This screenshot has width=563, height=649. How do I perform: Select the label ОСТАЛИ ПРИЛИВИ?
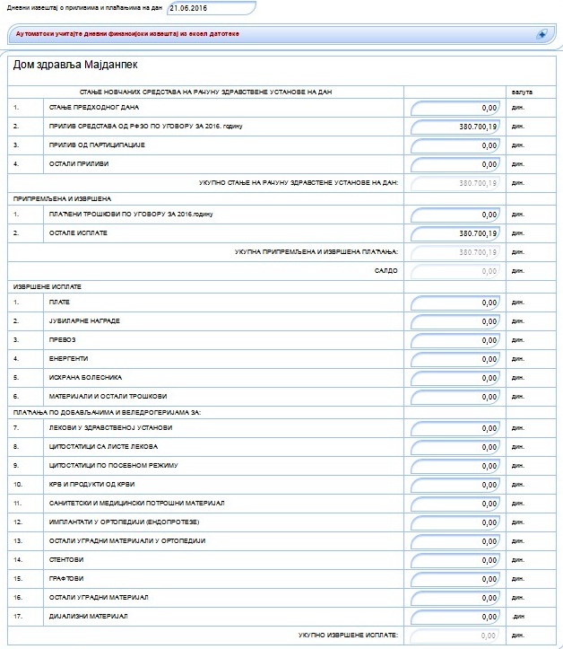point(79,164)
